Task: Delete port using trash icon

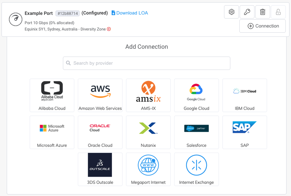Action: coord(263,12)
